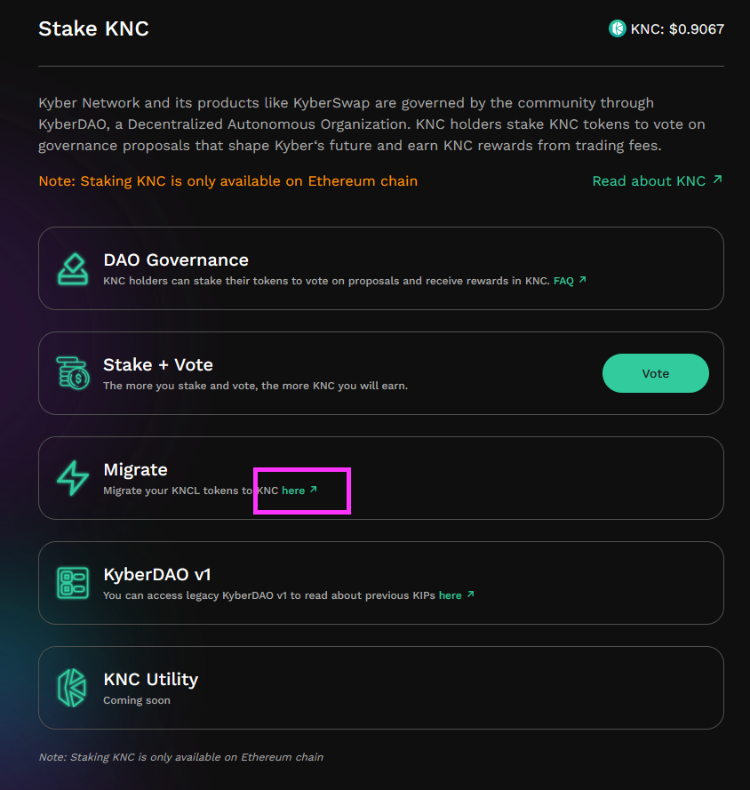Viewport: 750px width, 790px height.
Task: Click the Stake KNC page title
Action: (93, 28)
